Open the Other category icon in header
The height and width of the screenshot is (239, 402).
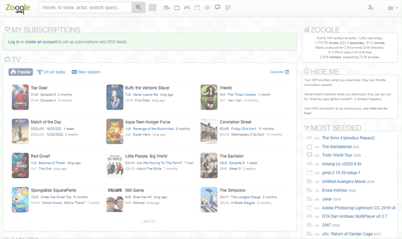point(227,7)
